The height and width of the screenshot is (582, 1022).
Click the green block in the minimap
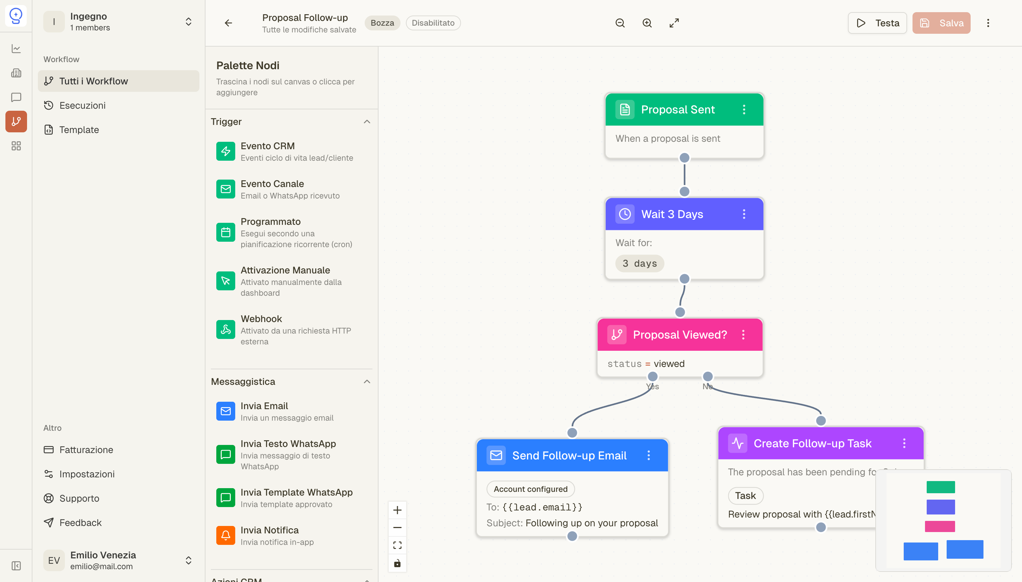[940, 487]
